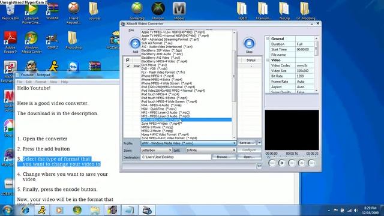Click the clock in the taskbar

click(x=370, y=211)
